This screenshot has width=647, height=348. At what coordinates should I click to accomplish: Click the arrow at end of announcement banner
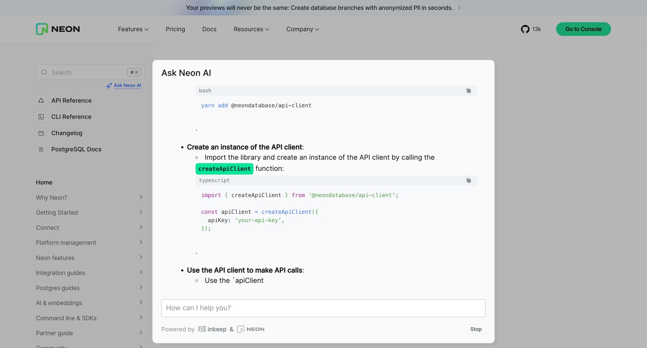[x=459, y=8]
